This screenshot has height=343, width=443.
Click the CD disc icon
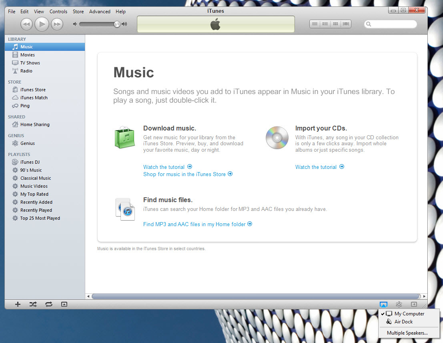pyautogui.click(x=277, y=138)
